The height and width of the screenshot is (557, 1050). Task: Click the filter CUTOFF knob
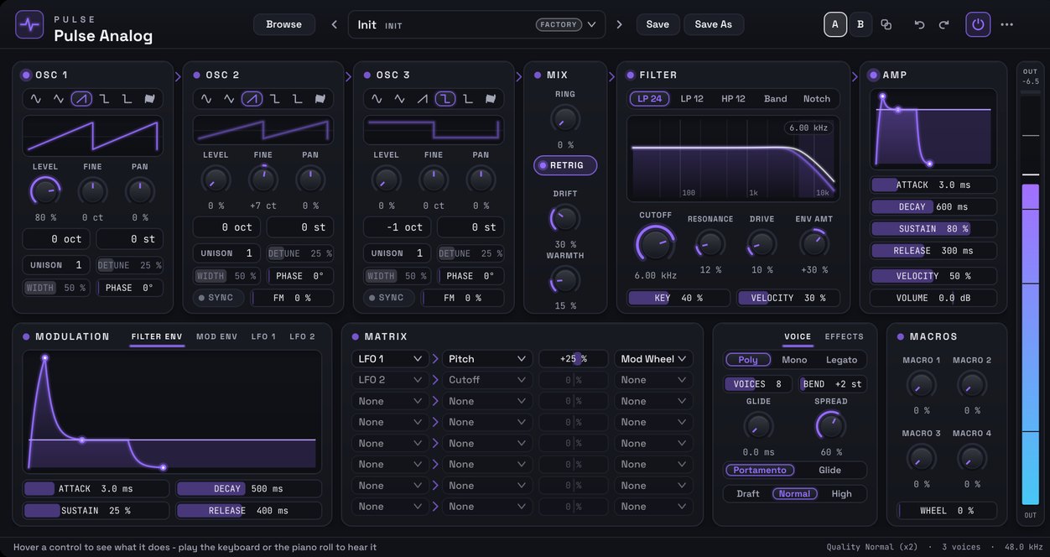pyautogui.click(x=655, y=244)
